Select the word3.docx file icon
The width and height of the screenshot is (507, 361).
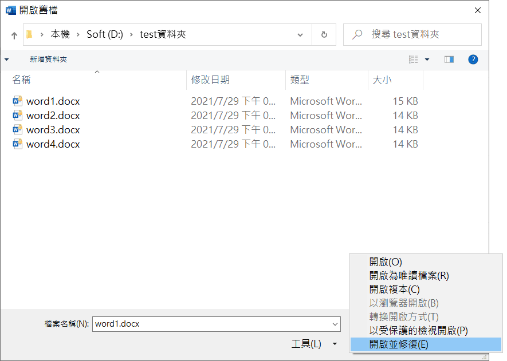[17, 129]
